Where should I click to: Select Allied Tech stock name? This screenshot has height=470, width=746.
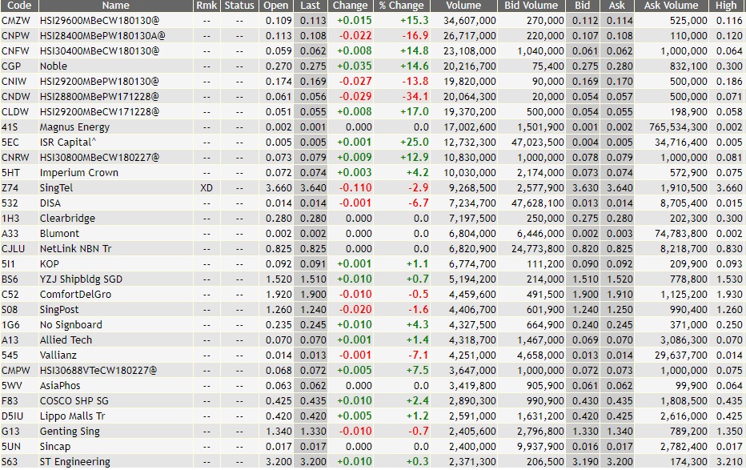(66, 340)
